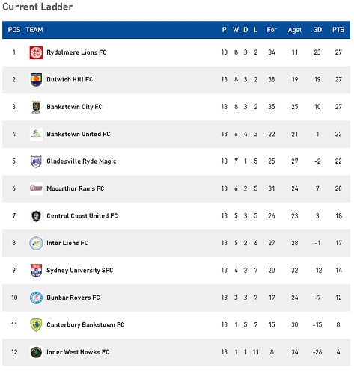The height and width of the screenshot is (373, 354).
Task: Open Sydney University SFC team page
Action: pyautogui.click(x=80, y=271)
